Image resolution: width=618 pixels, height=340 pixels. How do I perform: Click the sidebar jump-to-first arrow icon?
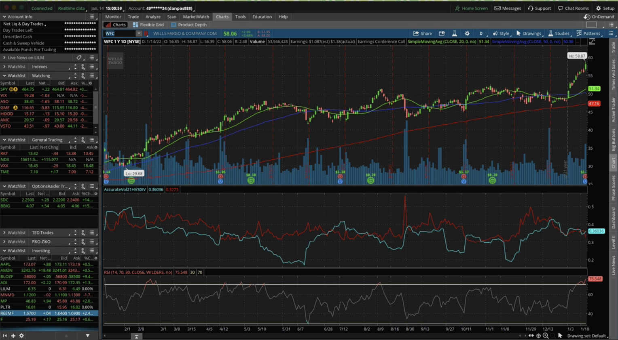(x=4, y=336)
